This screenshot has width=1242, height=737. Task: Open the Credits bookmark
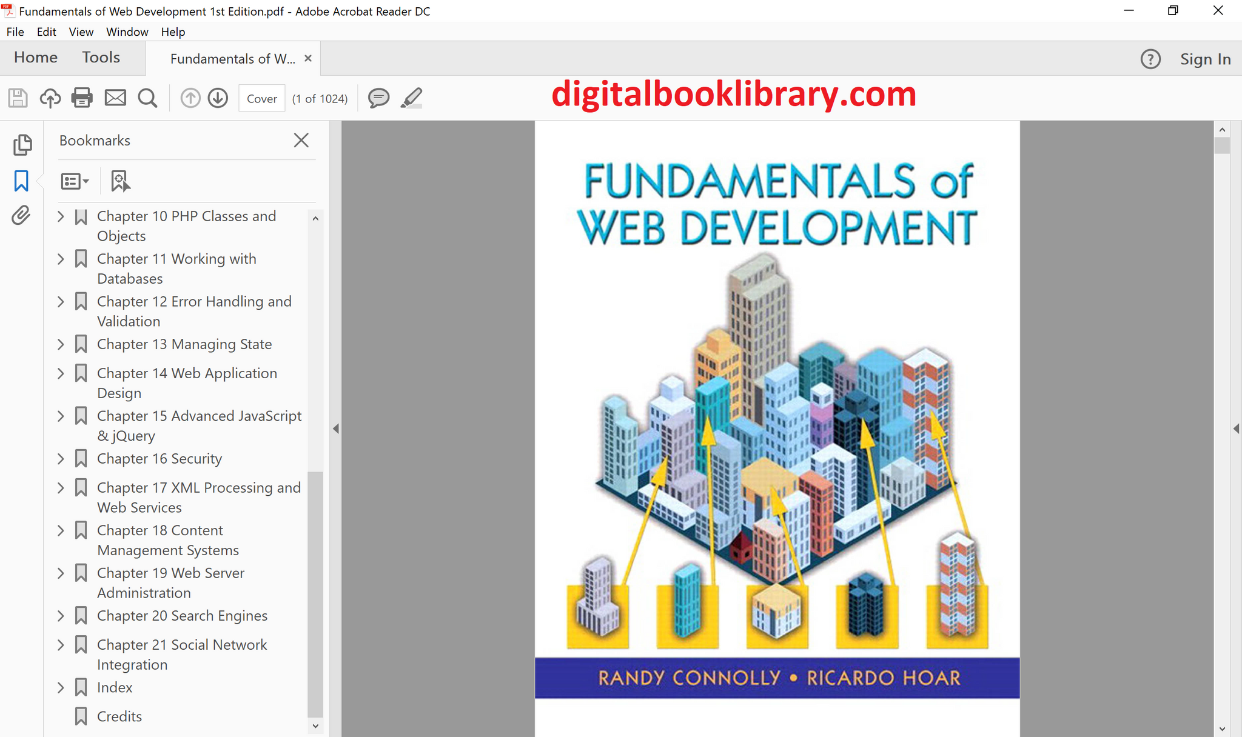coord(119,716)
